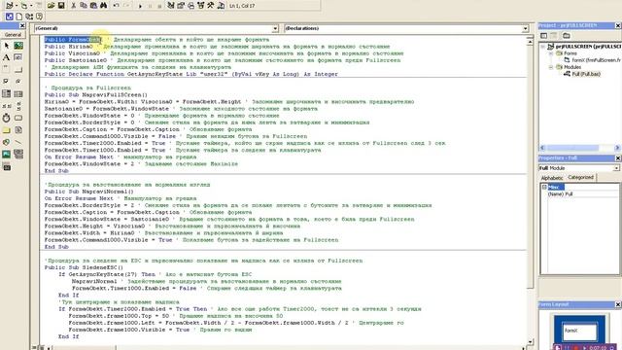The image size is (622, 350).
Task: Start the program with the Run arrow
Action: [x=140, y=6]
